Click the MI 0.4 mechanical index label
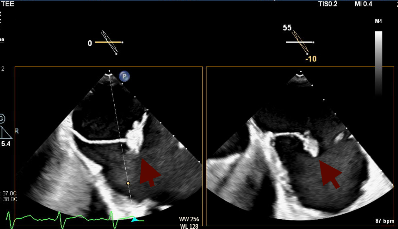This screenshot has height=229, width=398. pyautogui.click(x=363, y=4)
